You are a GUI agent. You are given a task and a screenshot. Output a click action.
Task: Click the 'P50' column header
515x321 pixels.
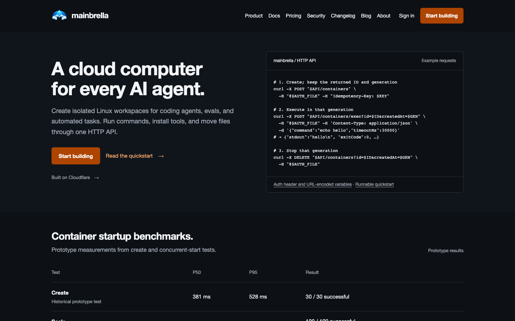point(197,272)
